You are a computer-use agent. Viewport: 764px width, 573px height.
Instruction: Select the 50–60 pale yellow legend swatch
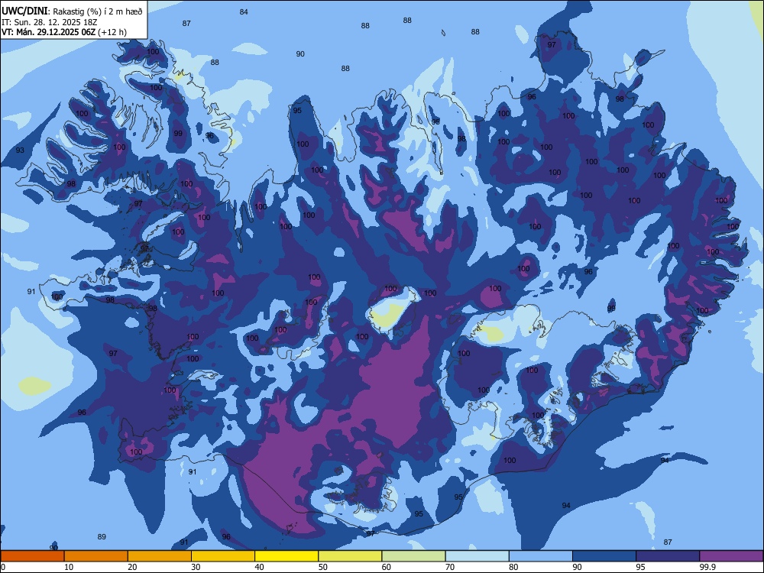(350, 556)
